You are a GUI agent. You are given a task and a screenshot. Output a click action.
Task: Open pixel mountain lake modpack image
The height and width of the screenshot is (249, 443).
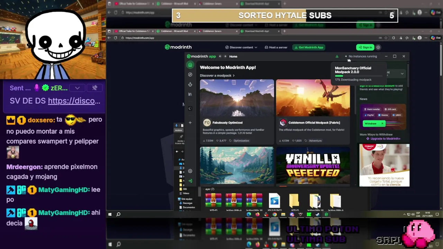tap(237, 166)
